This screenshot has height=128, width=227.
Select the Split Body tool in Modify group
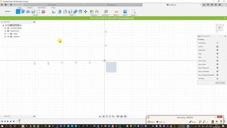tap(81, 11)
